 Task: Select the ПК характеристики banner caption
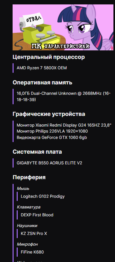60,46
